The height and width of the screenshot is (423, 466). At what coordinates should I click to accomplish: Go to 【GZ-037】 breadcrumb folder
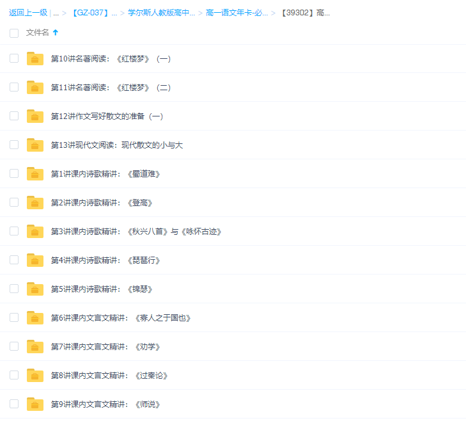click(93, 13)
